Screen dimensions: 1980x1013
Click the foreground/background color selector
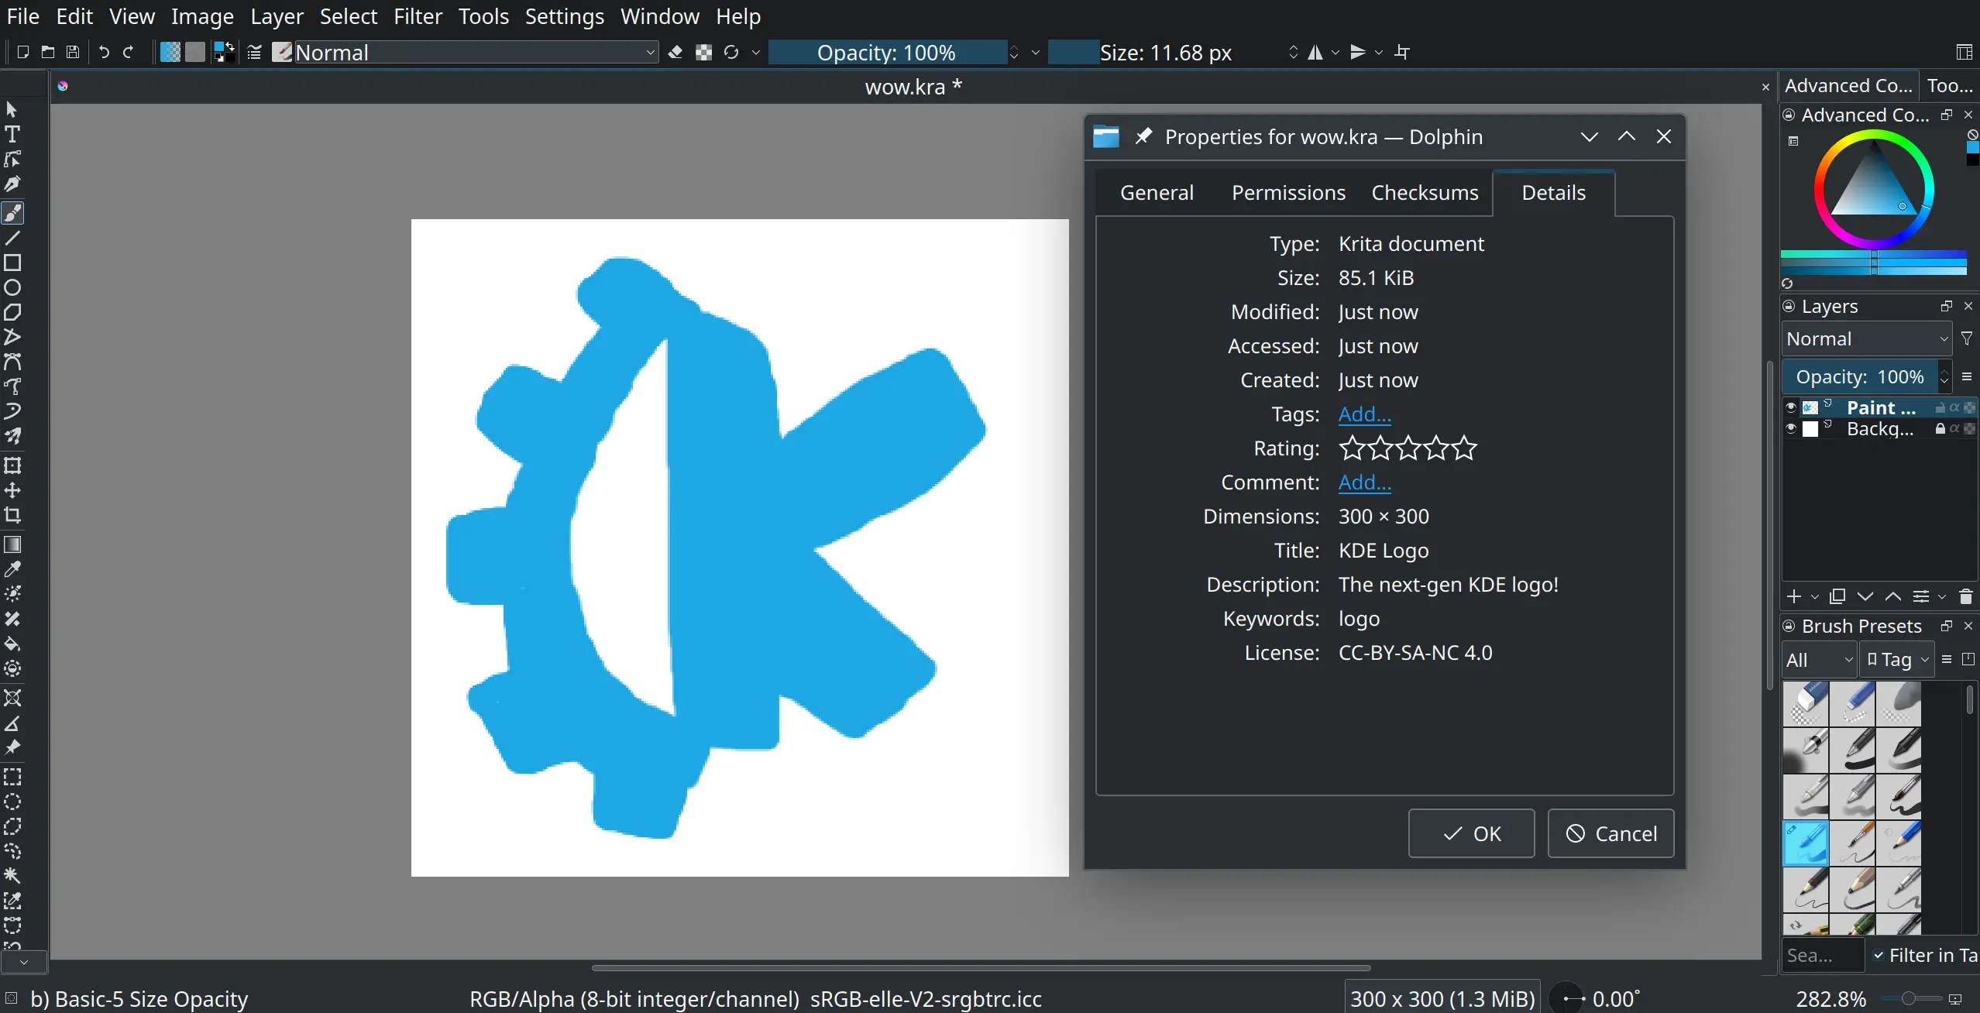click(x=224, y=52)
